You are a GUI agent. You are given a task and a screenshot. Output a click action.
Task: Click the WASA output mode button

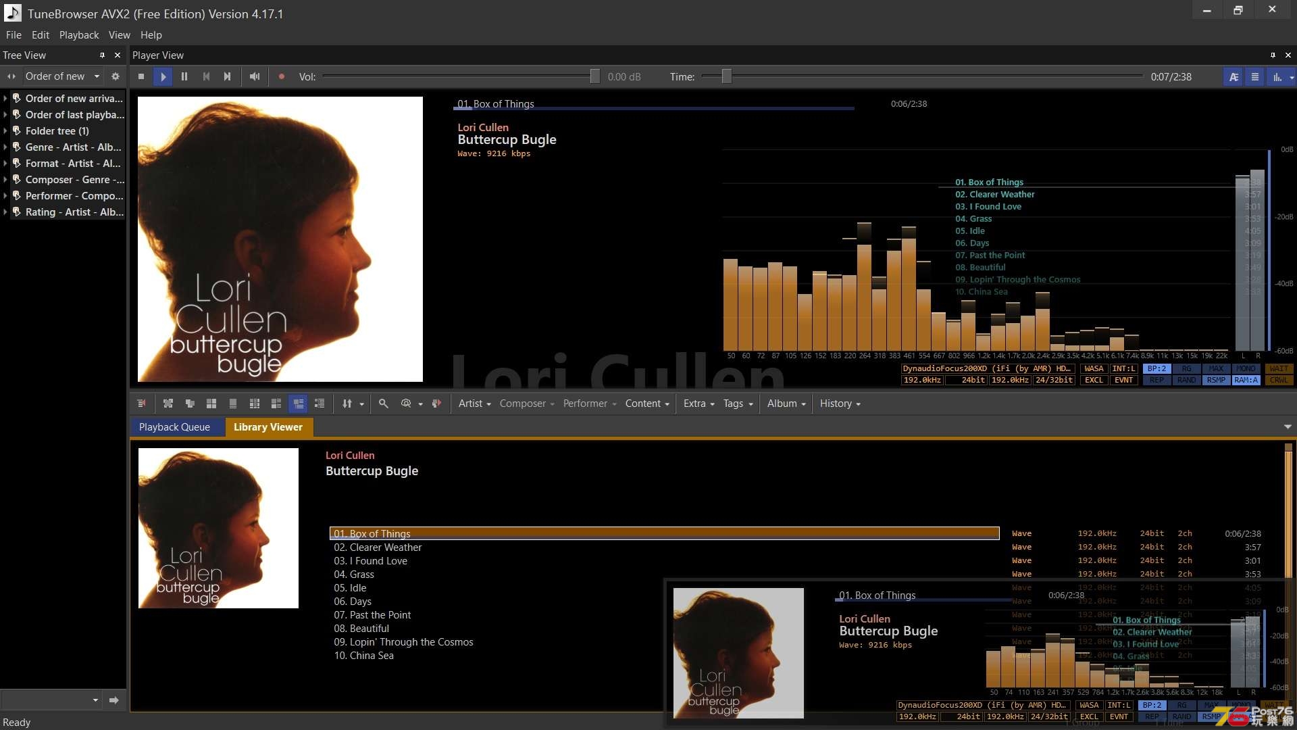click(1094, 369)
